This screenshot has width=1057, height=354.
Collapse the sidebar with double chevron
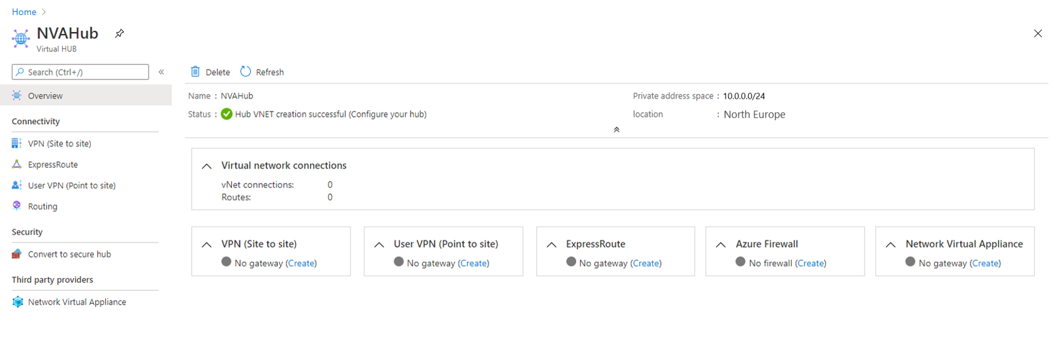161,72
